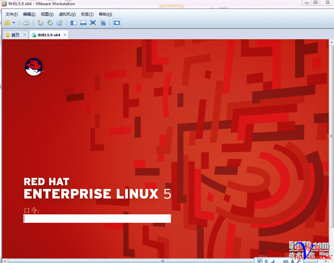
Task: Select the RHEL5.9 x64 tab
Action: 49,35
